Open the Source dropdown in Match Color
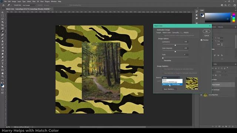 coord(171,78)
